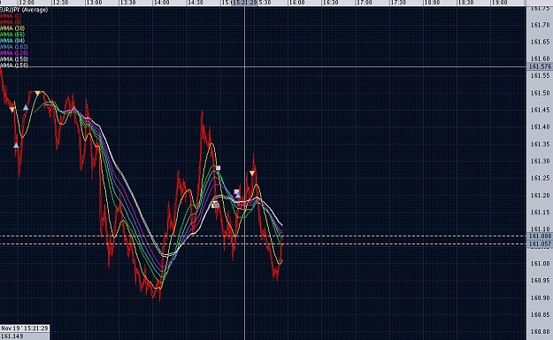Select the 161.149 value readout at bottom left
The width and height of the screenshot is (553, 340).
(12, 336)
